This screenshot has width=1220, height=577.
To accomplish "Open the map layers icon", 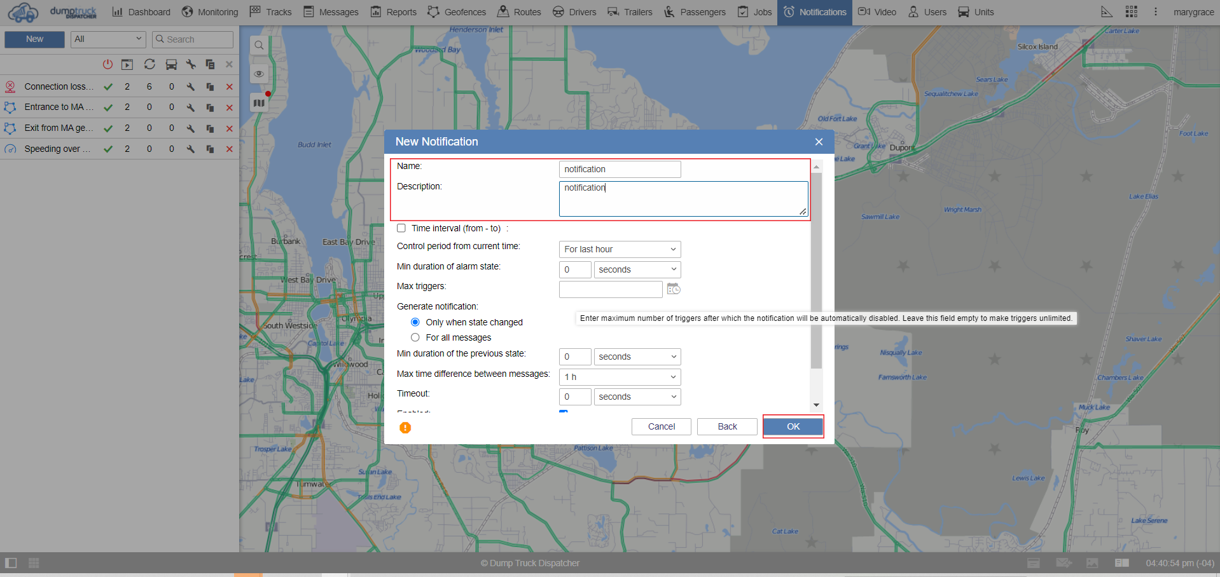I will tap(259, 102).
